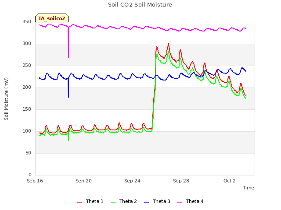
Task: Click the 150 y-axis tick label
Action: point(27,109)
